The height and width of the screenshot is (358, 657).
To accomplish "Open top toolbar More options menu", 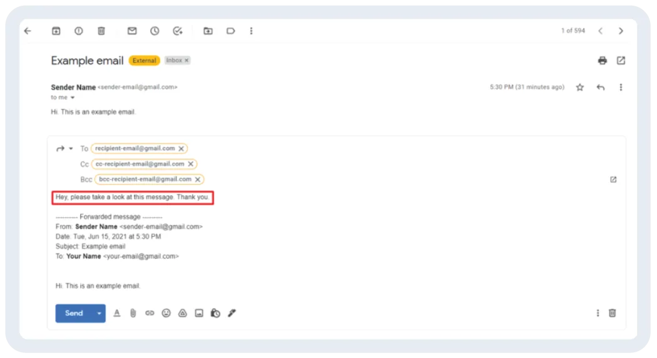I will pyautogui.click(x=251, y=31).
